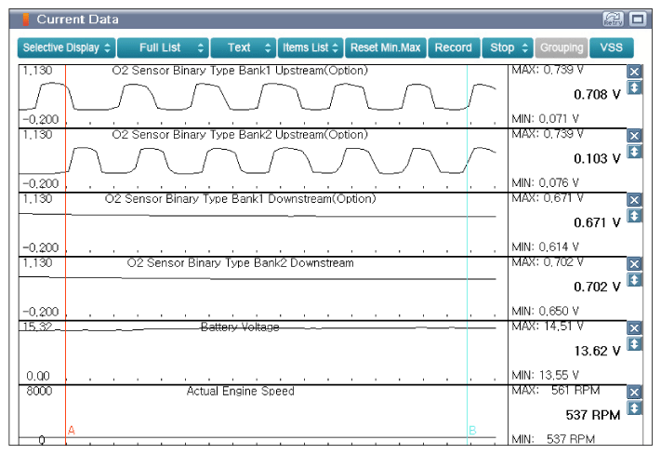
Task: Click the up-down arrow icon for Bank2 Upstream
Action: pos(634,152)
